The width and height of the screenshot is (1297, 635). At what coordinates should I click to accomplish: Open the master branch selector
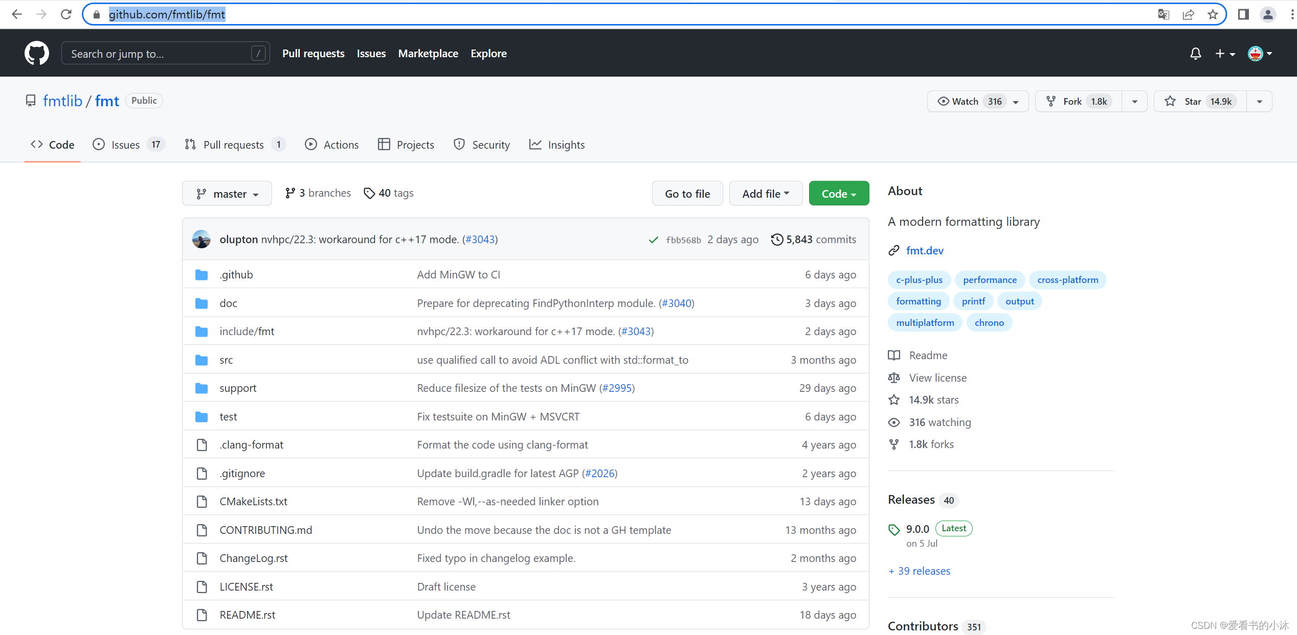click(x=227, y=194)
